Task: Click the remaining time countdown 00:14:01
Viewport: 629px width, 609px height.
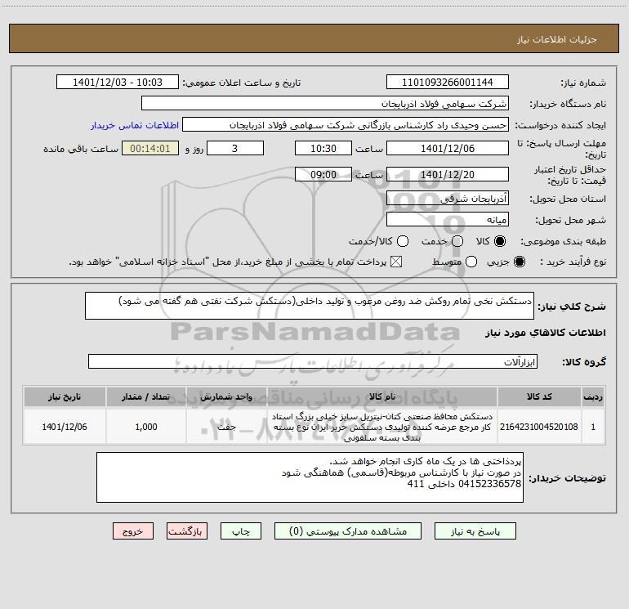Action: pos(150,148)
